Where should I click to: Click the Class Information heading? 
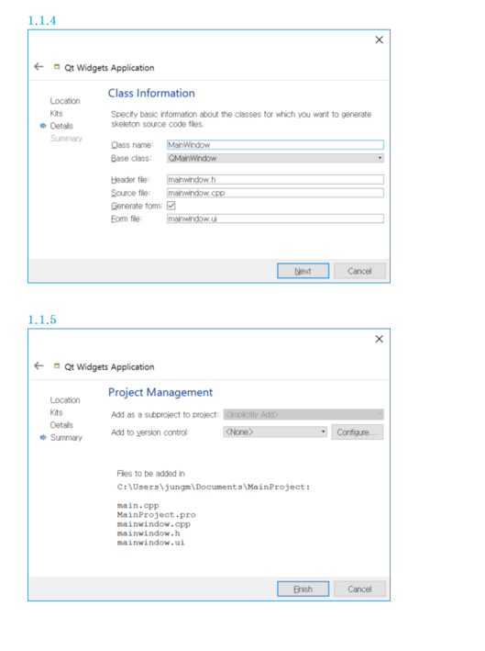151,93
